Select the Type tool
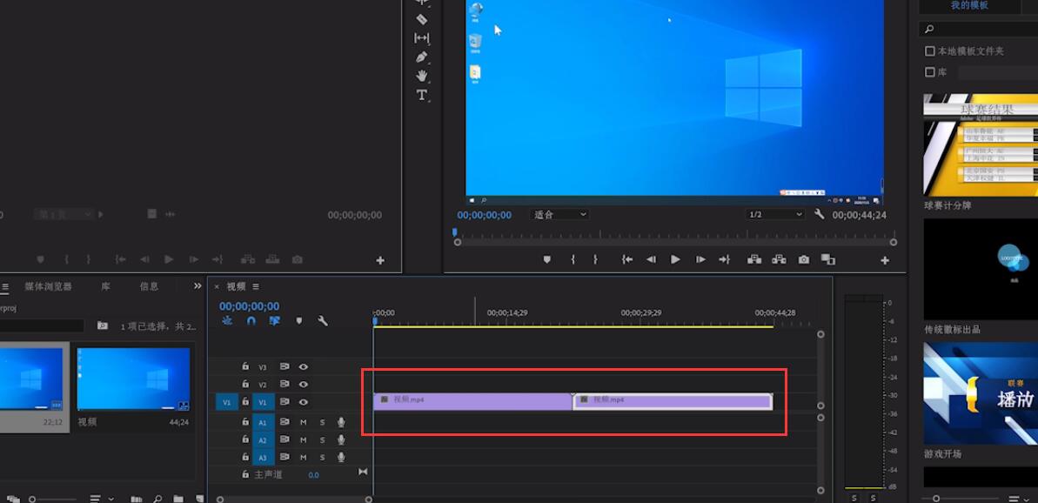Viewport: 1038px width, 503px height. pos(422,95)
